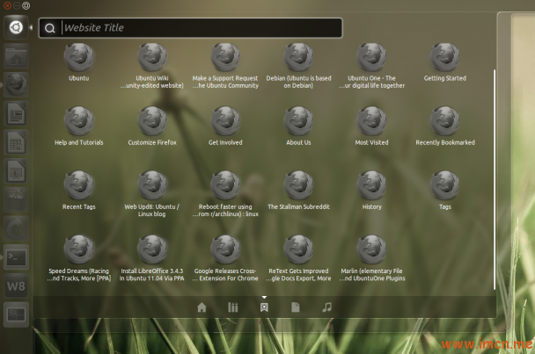Open the Recent Tags bookmark
Screen dimensions: 535x354
(79, 191)
